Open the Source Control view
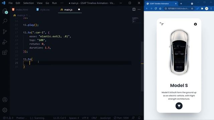The height and width of the screenshot is (120, 214). pyautogui.click(x=5, y=32)
